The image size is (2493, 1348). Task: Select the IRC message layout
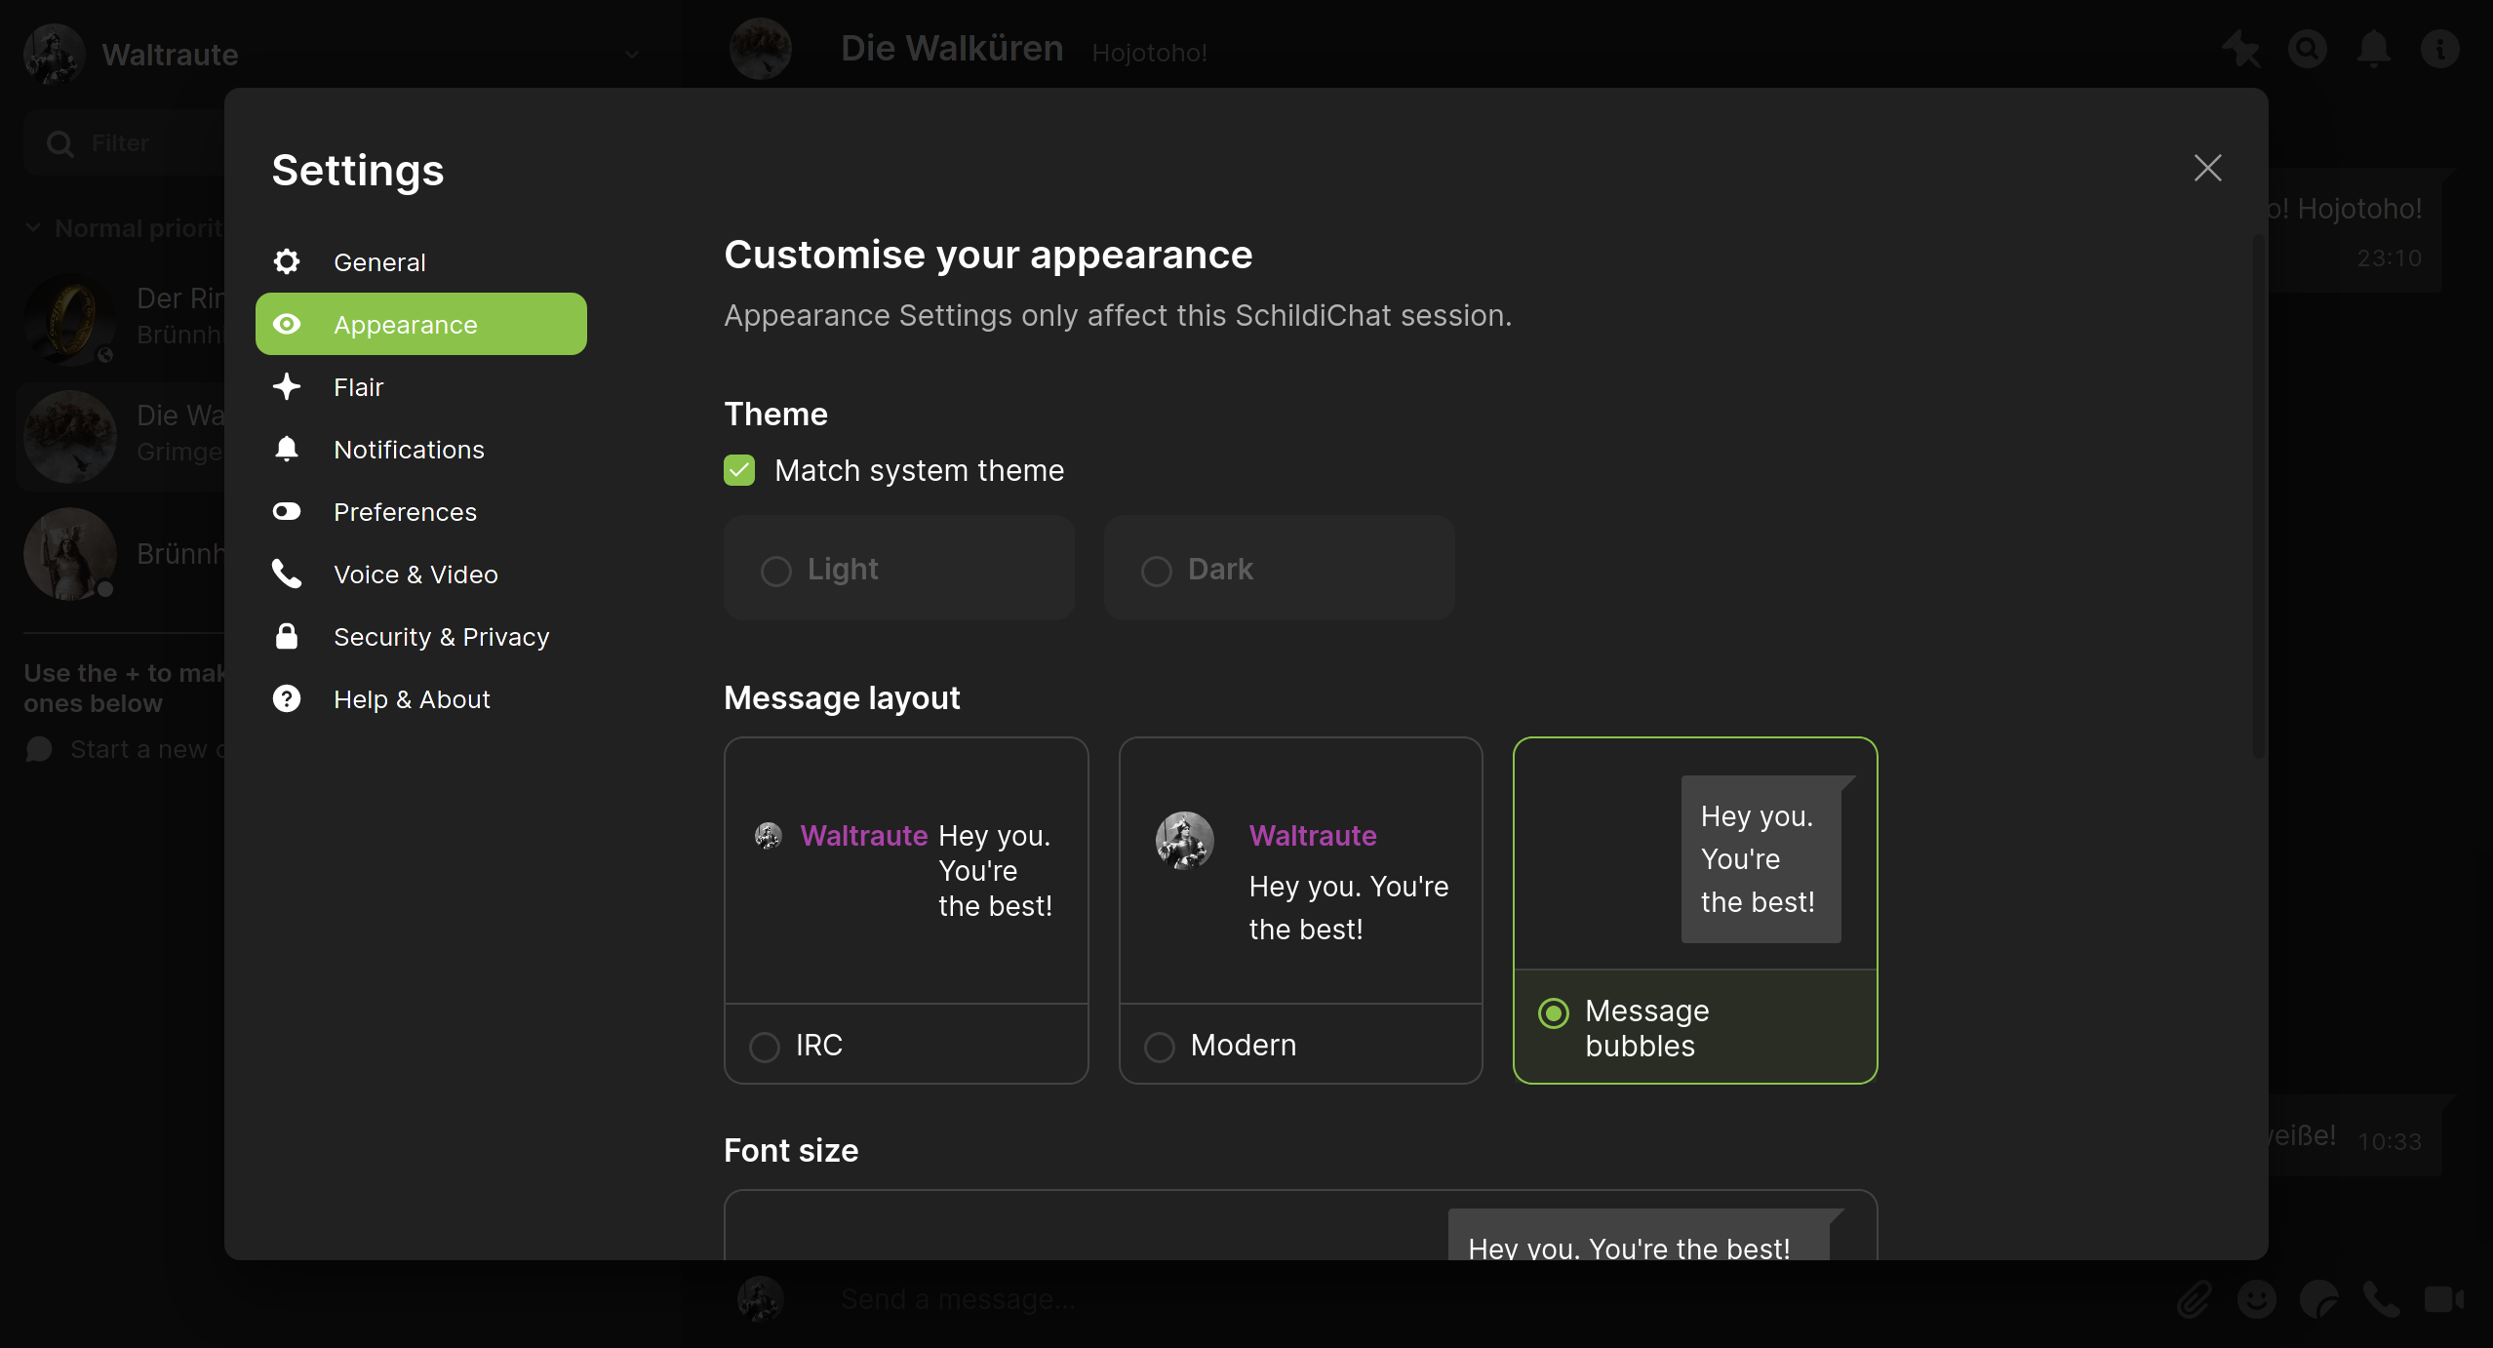765,1047
